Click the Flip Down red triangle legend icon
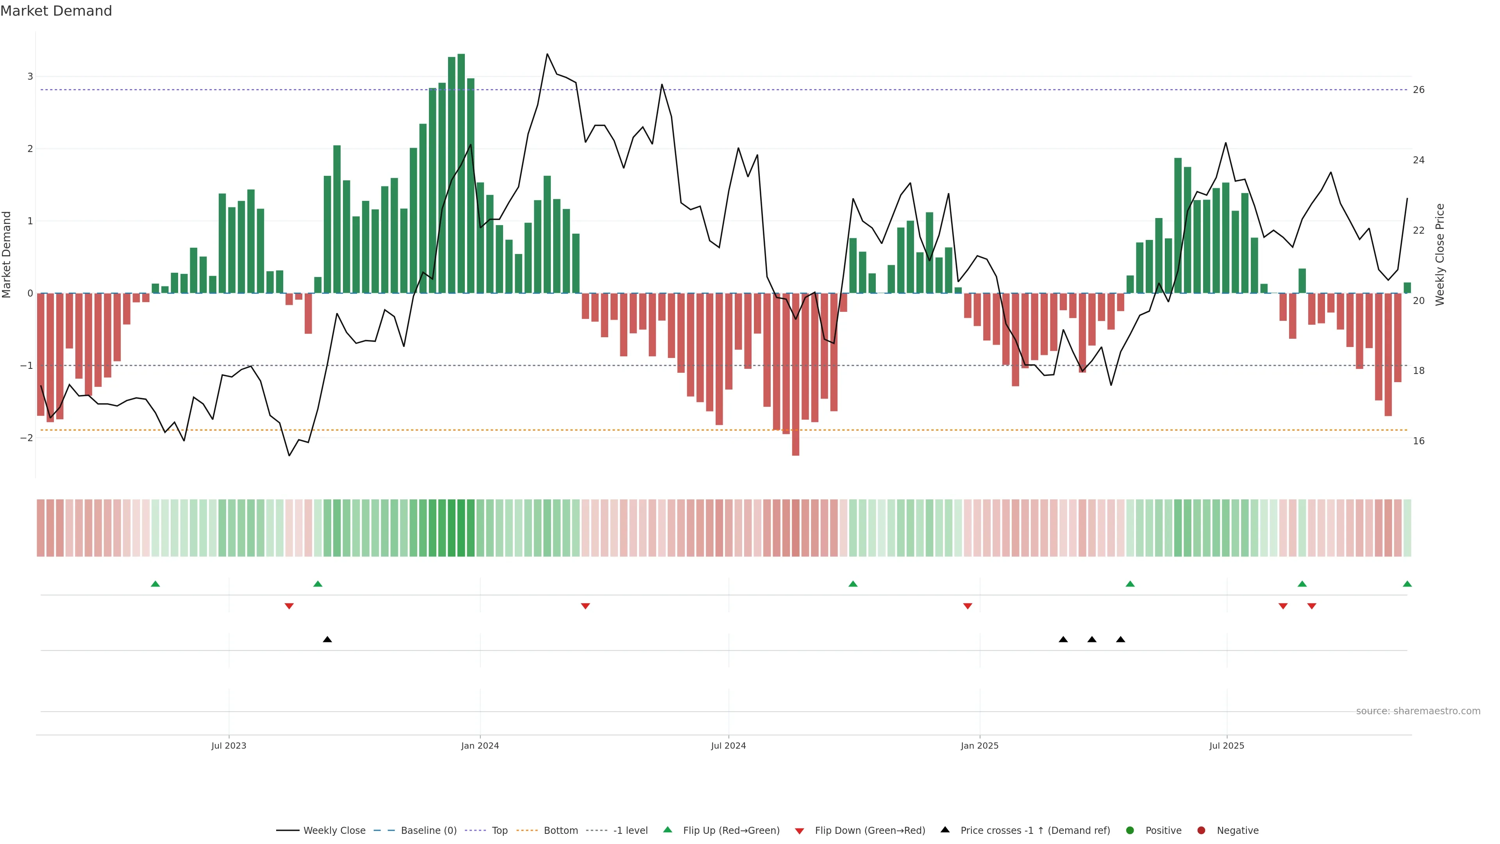The width and height of the screenshot is (1500, 844). click(800, 831)
